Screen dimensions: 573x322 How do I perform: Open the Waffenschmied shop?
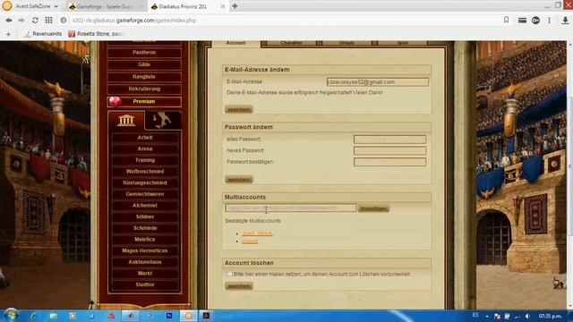(x=145, y=171)
